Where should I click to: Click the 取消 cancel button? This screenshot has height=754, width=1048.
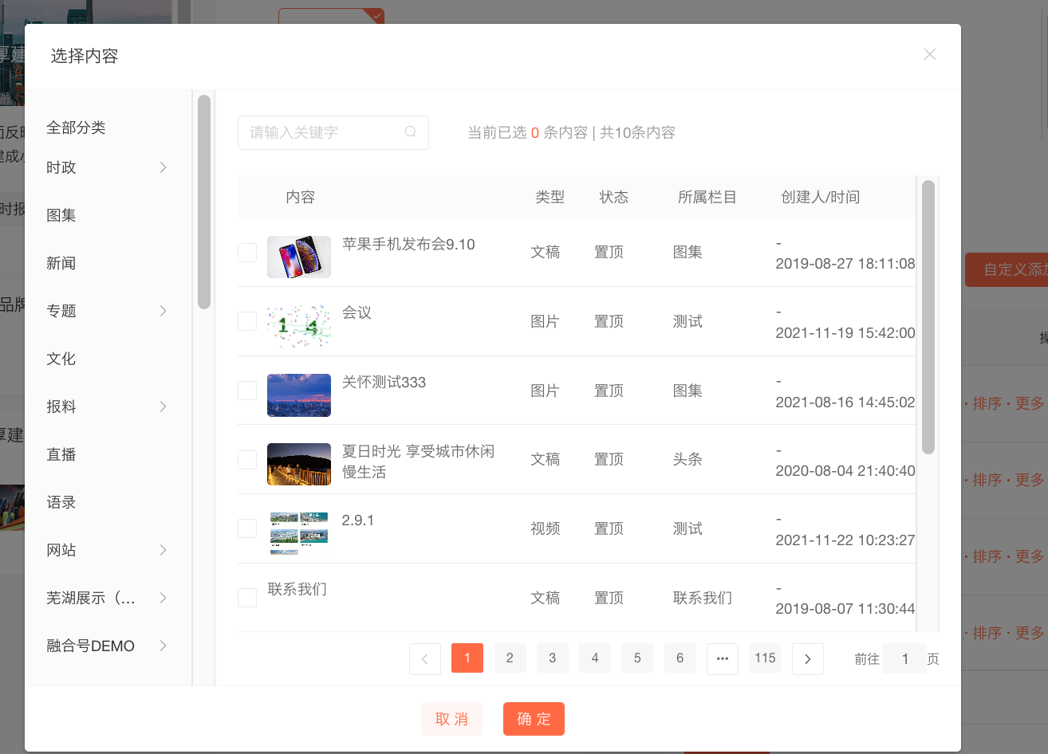452,719
